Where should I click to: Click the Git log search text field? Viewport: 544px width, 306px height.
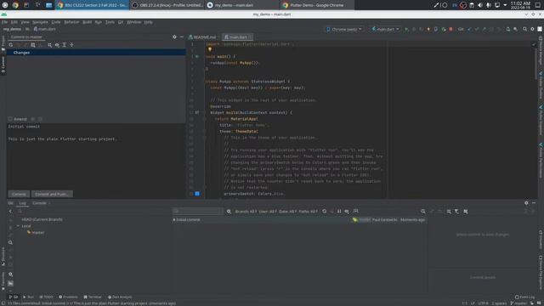(x=198, y=212)
